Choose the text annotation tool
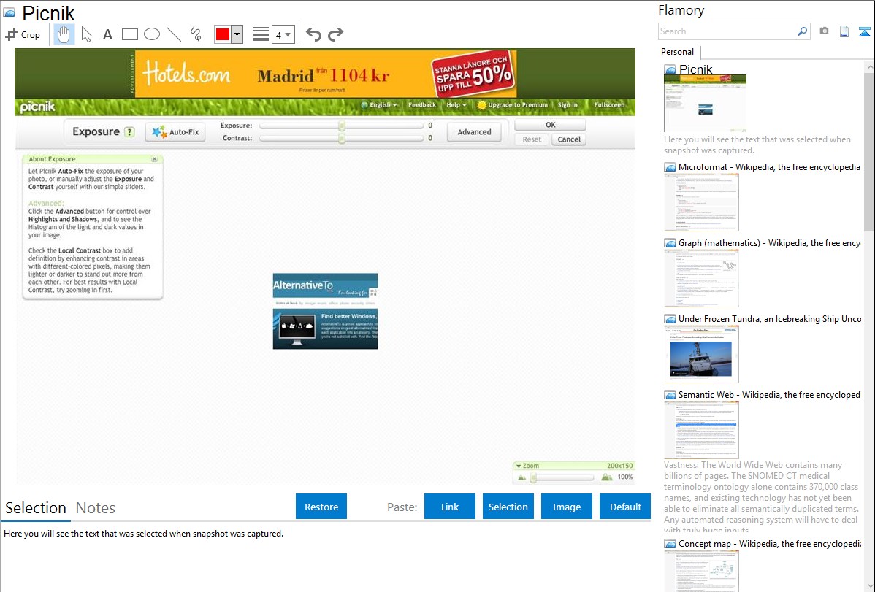 pos(107,34)
